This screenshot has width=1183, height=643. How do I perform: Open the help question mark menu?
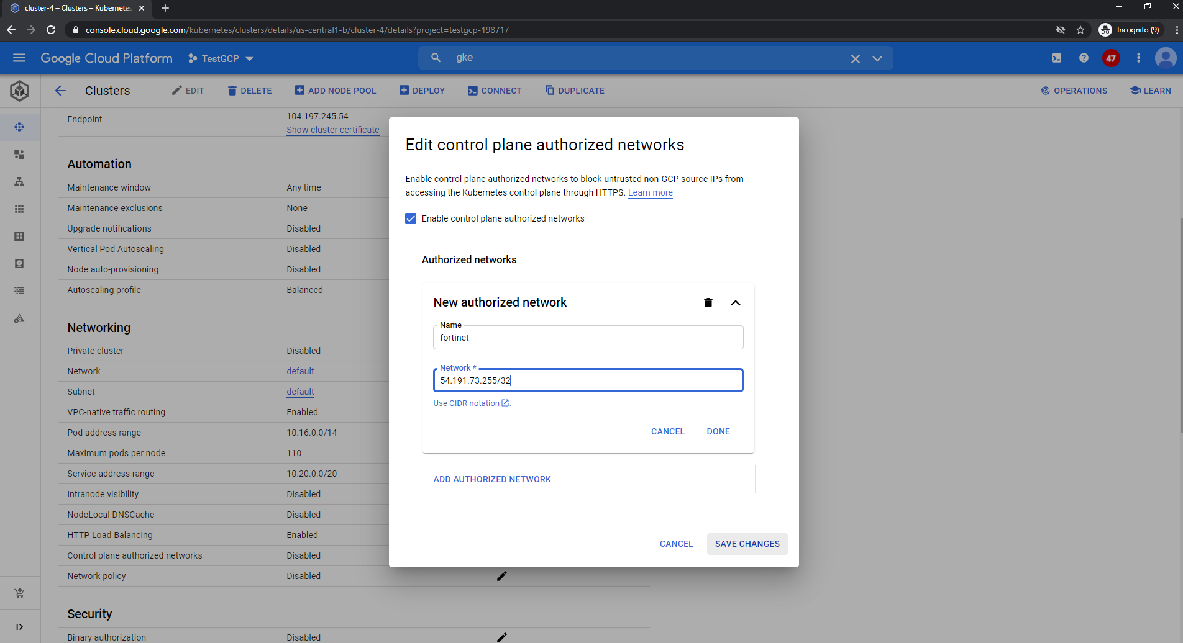pyautogui.click(x=1084, y=58)
